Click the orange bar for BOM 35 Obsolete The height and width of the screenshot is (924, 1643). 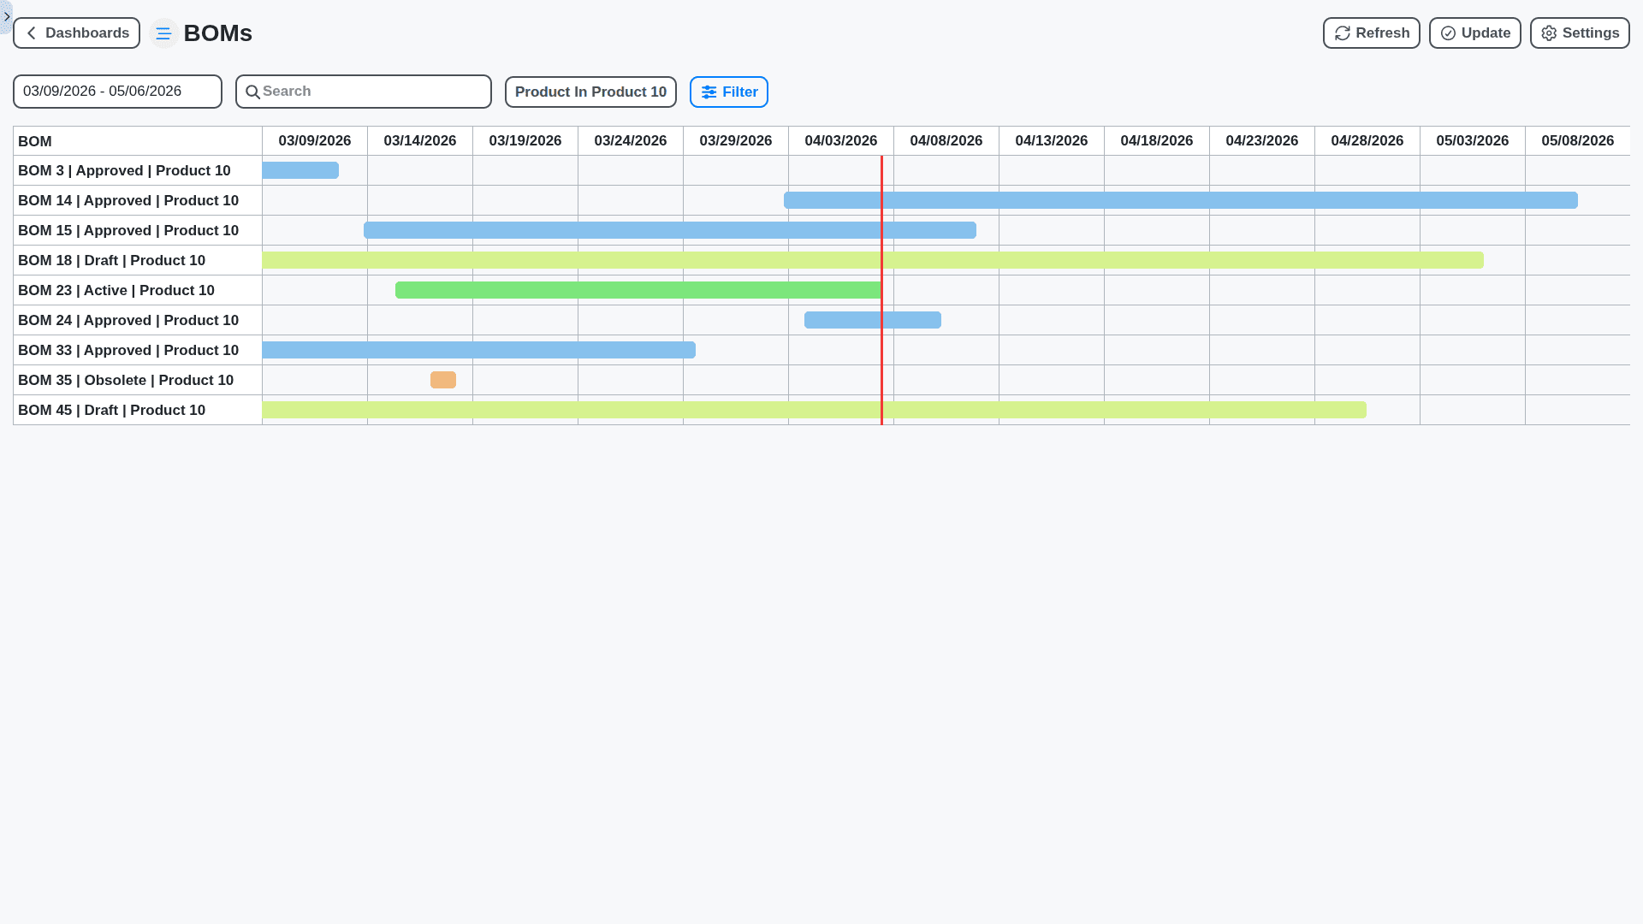[442, 380]
